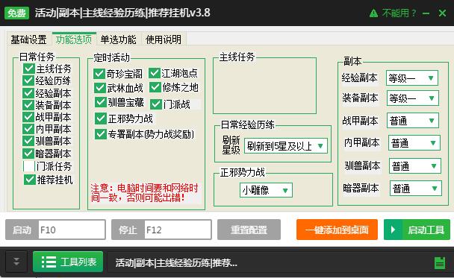Toggle the 专署副本(势力战奖励) checkbox
454x278 pixels.
[x=101, y=134]
